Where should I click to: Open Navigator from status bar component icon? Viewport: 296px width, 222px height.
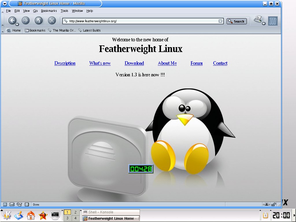[5, 204]
